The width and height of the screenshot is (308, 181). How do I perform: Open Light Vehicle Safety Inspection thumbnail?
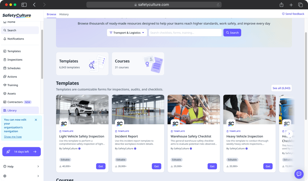[x=82, y=109]
